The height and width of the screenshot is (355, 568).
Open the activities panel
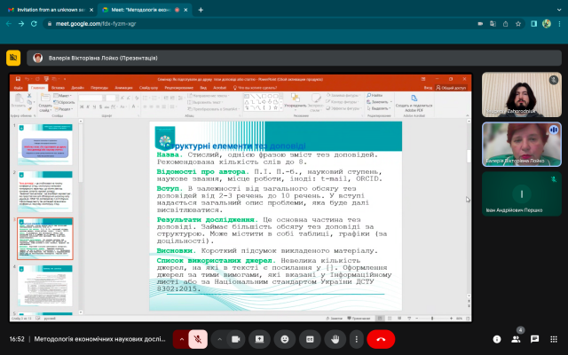(x=556, y=339)
